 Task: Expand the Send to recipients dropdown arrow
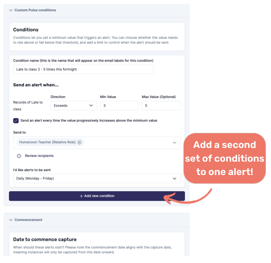(x=174, y=143)
